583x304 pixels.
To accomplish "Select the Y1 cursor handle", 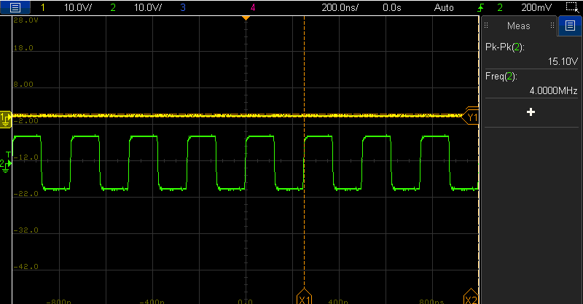I will pyautogui.click(x=471, y=117).
